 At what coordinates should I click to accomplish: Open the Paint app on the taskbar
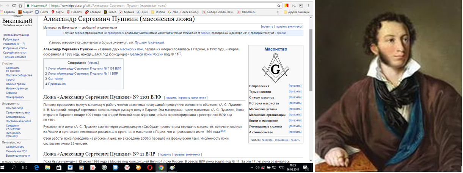pyautogui.click(x=173, y=167)
